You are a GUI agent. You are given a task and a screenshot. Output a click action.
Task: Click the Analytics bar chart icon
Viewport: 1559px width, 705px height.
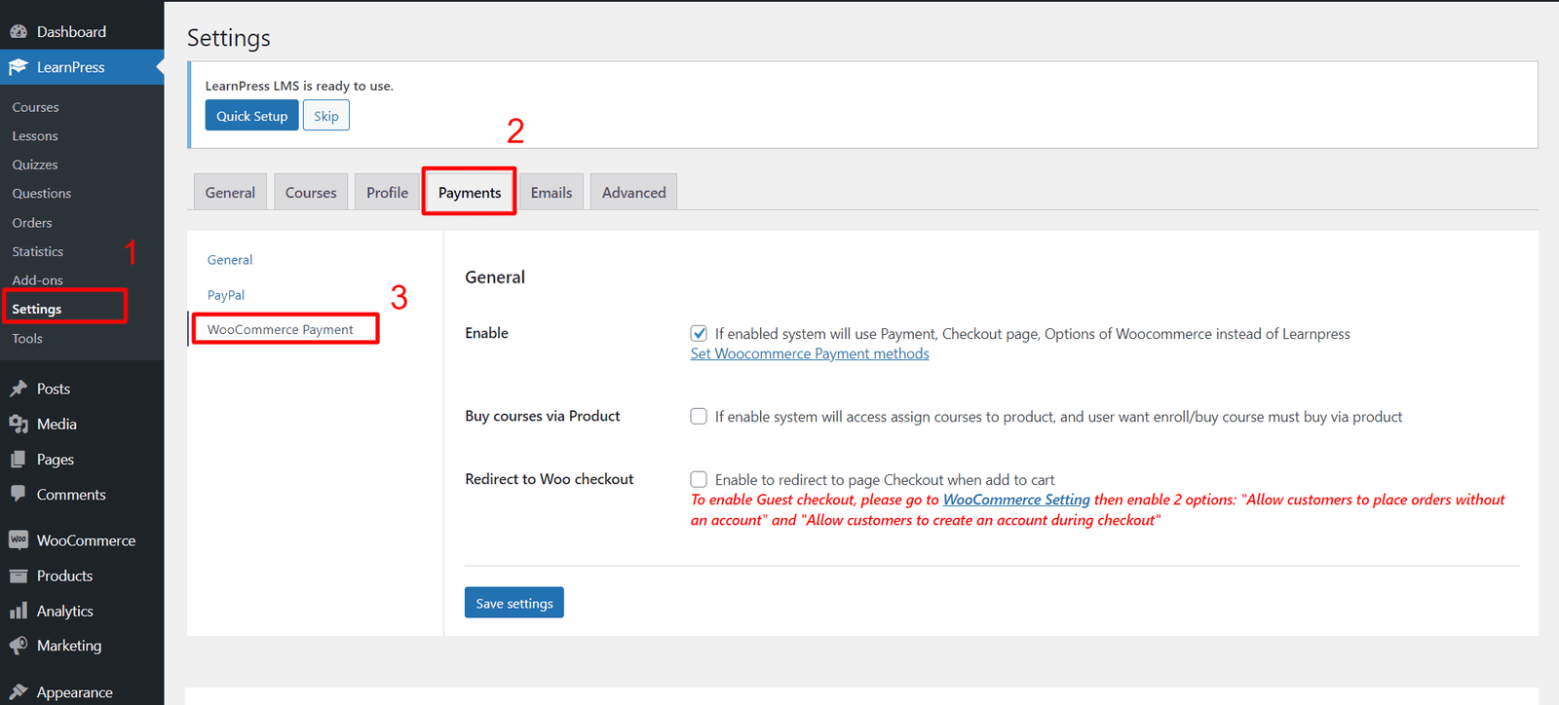(x=19, y=612)
